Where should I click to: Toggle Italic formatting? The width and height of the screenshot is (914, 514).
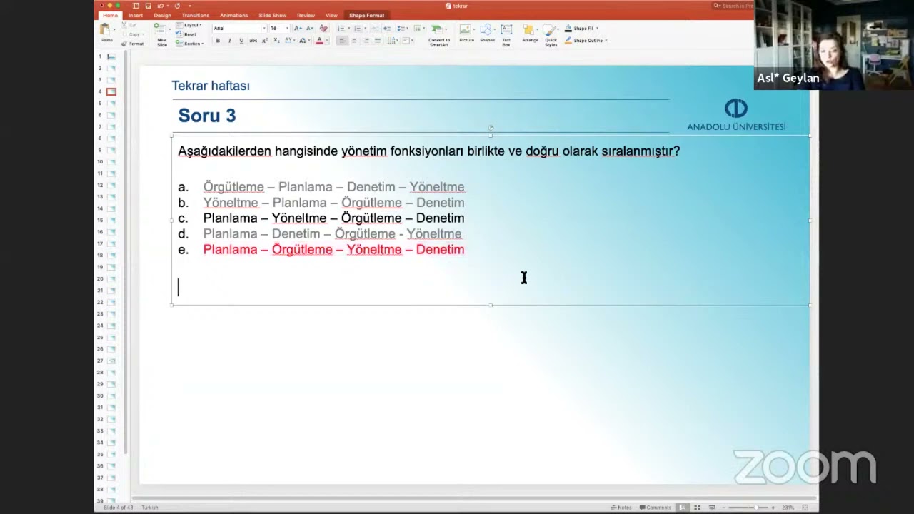229,41
